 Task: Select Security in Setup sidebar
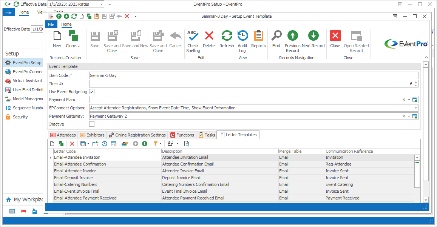pos(23,117)
